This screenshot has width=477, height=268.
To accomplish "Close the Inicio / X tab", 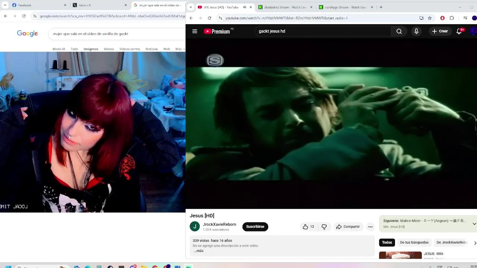I will (126, 5).
